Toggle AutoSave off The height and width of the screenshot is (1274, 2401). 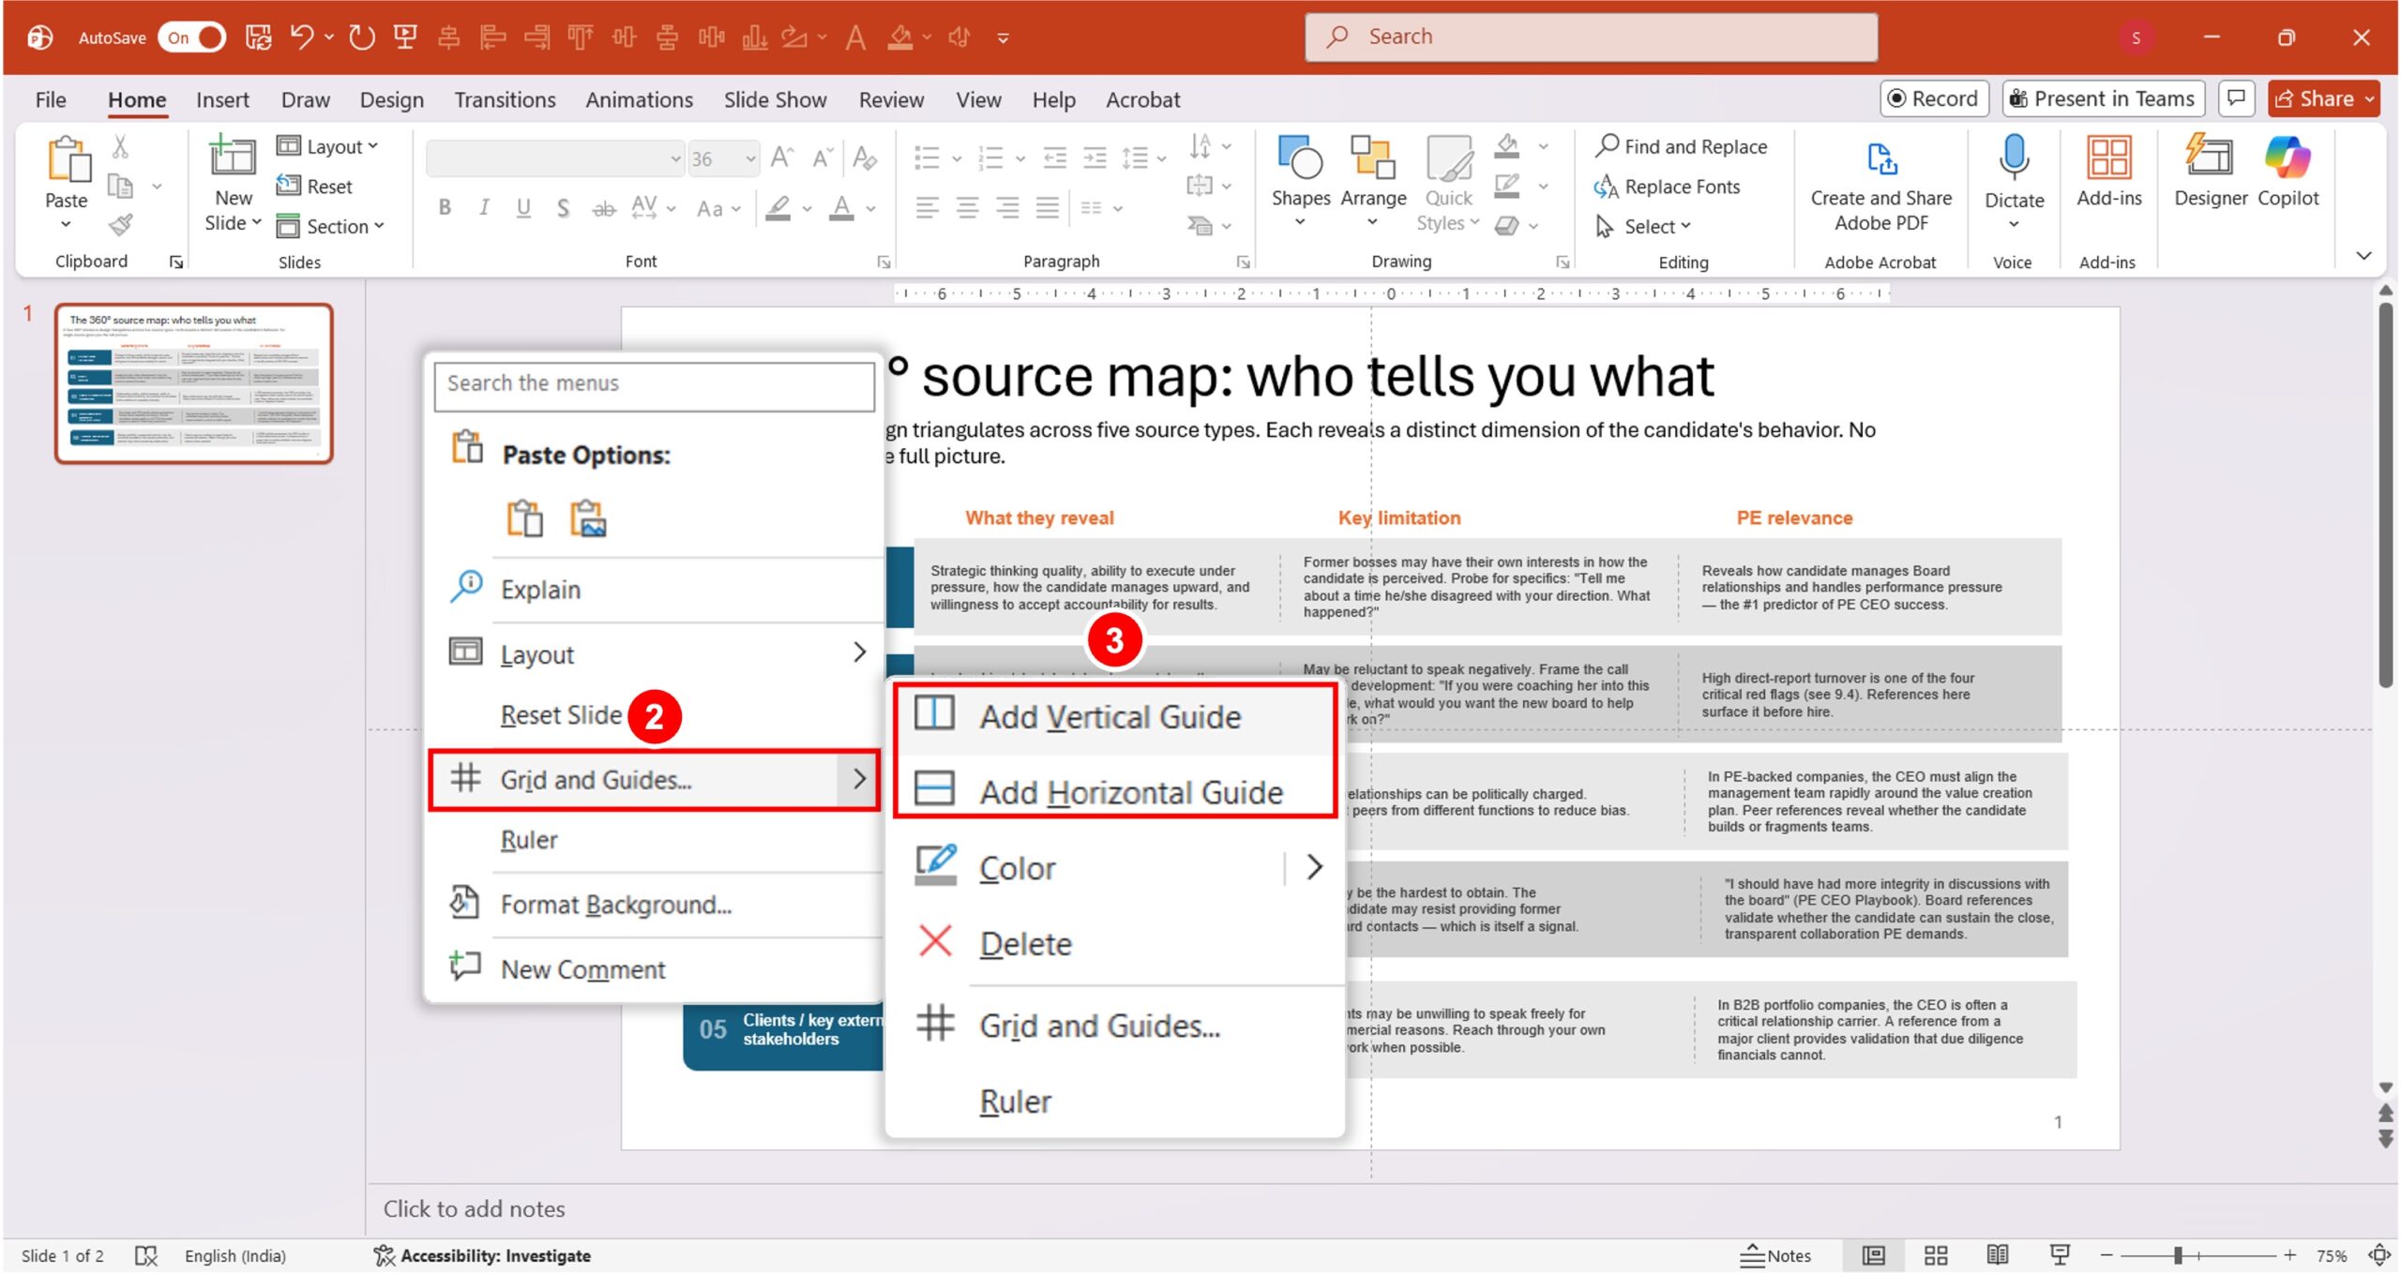click(x=192, y=37)
